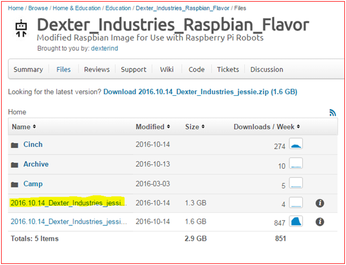346x265 pixels.
Task: Click the 2.9 GB total size
Action: click(x=196, y=239)
